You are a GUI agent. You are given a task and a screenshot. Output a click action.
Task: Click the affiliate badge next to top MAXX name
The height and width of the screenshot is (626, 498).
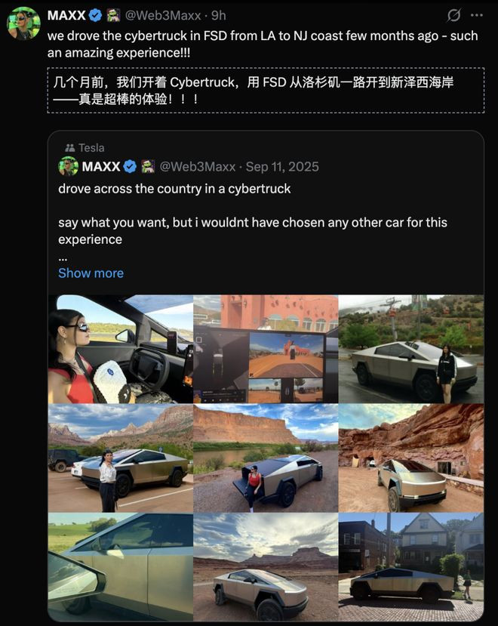click(113, 16)
